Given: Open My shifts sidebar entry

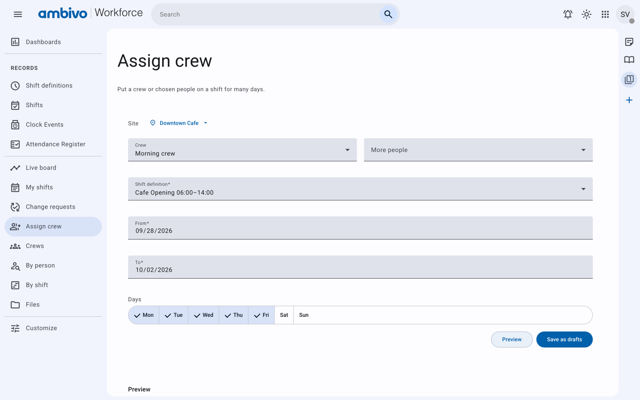Looking at the screenshot, I should 53,187.
